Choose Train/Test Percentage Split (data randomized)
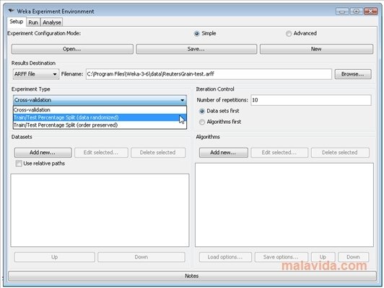 (100, 117)
